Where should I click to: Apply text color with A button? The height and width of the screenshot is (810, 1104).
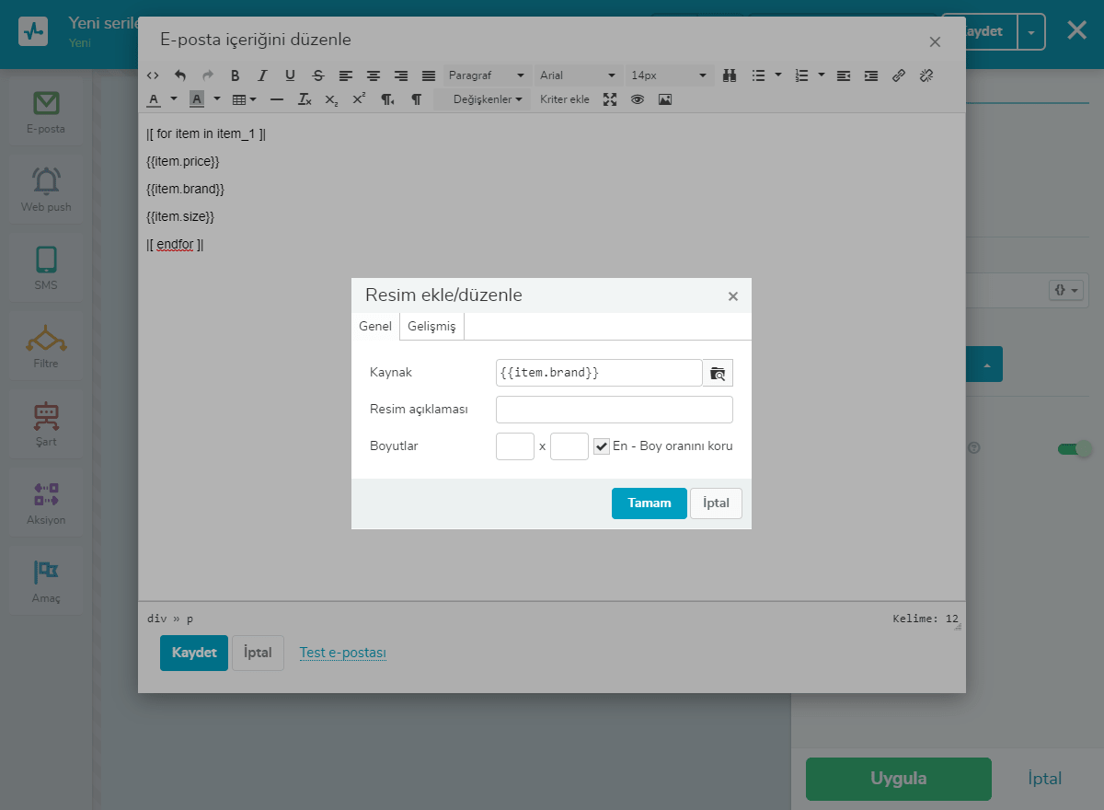pos(154,99)
